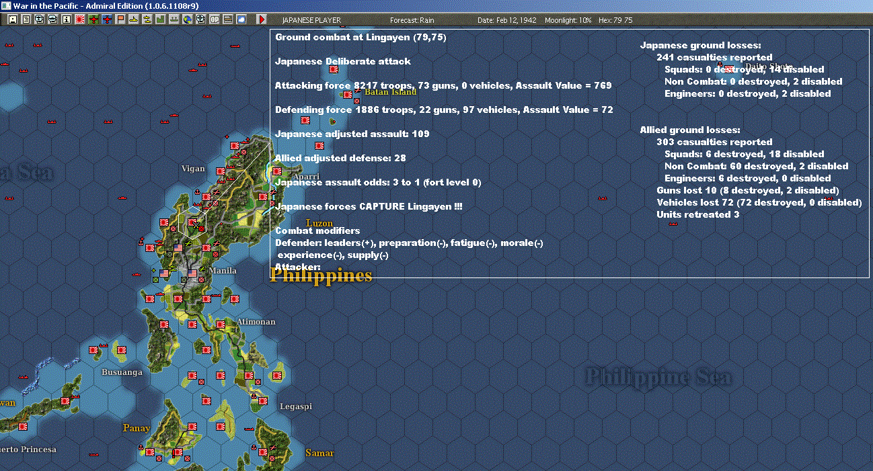Click the grey-green ship toolbar icon
873x471 pixels.
click(x=174, y=19)
